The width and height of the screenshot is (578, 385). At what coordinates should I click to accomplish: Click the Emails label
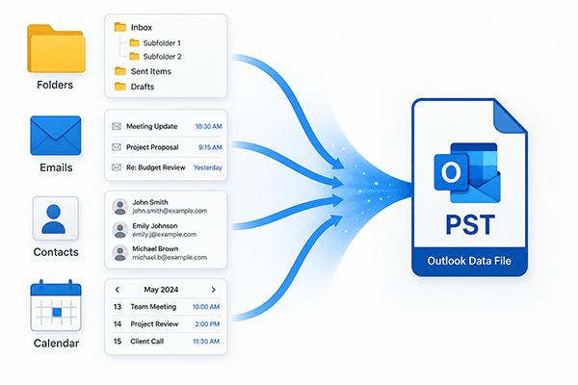[56, 167]
